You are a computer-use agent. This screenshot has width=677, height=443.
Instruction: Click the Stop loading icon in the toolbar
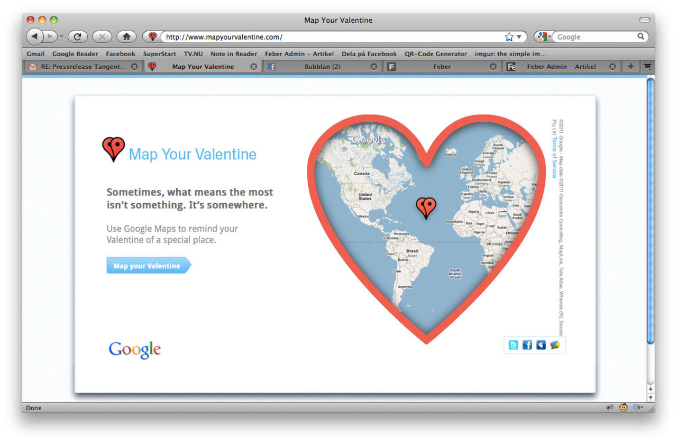(x=102, y=37)
